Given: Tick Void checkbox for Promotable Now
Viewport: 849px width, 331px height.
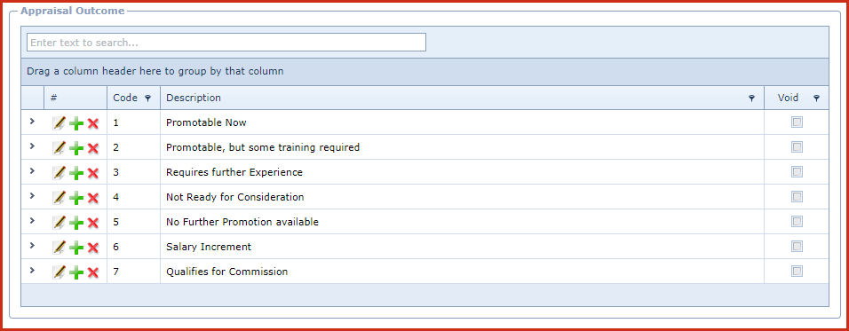Looking at the screenshot, I should click(x=797, y=122).
